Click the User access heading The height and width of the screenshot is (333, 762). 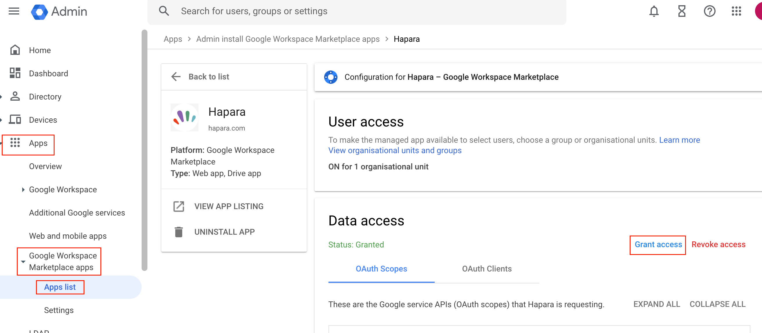point(366,122)
